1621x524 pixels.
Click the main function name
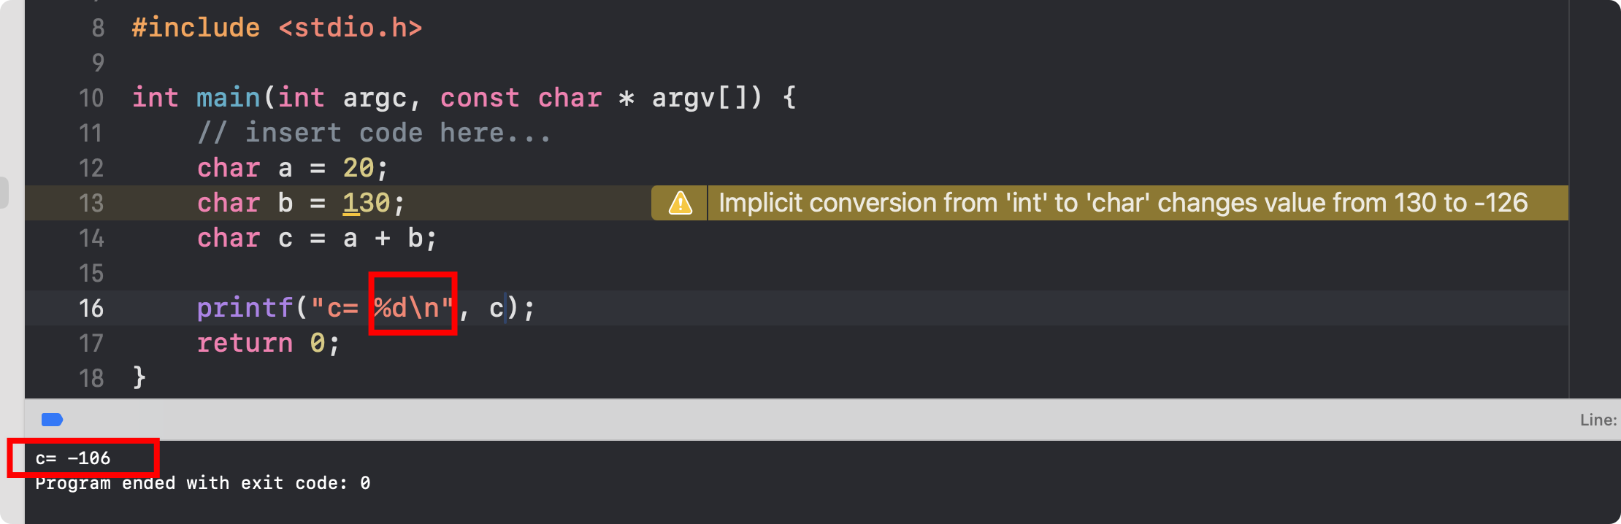(x=229, y=98)
